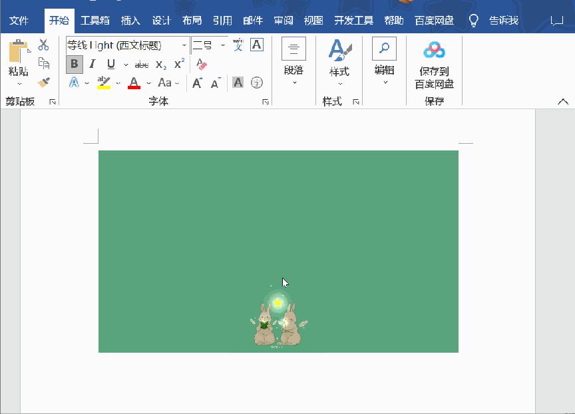The image size is (575, 414).
Task: Select the Copy icon in Clipboard group
Action: [45, 63]
